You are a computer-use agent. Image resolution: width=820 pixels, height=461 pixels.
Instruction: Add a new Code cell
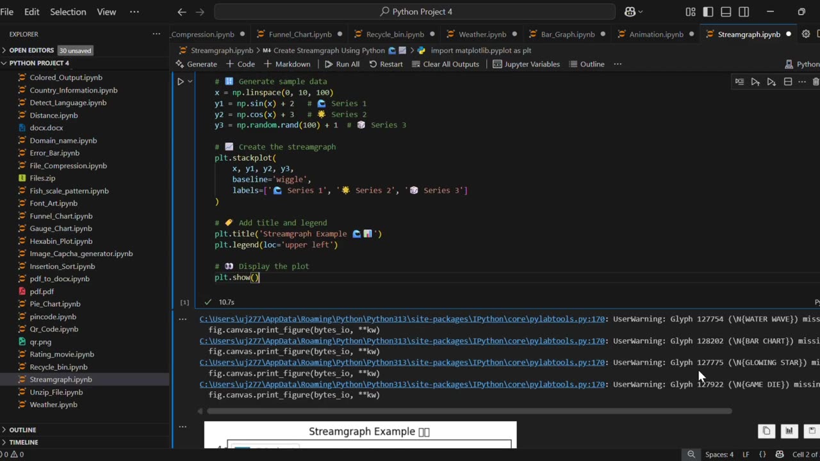coord(240,64)
